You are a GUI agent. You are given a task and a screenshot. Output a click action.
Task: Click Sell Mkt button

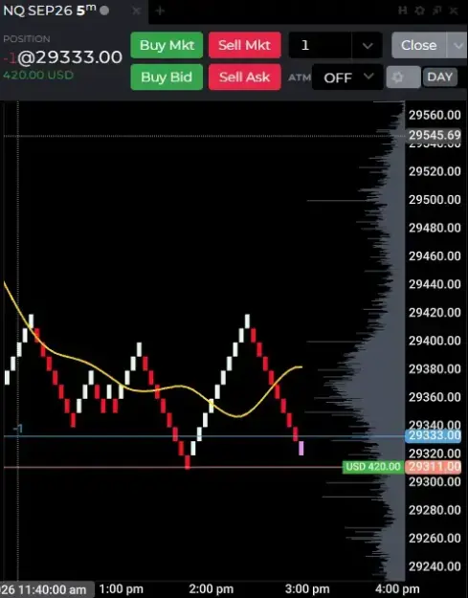244,45
